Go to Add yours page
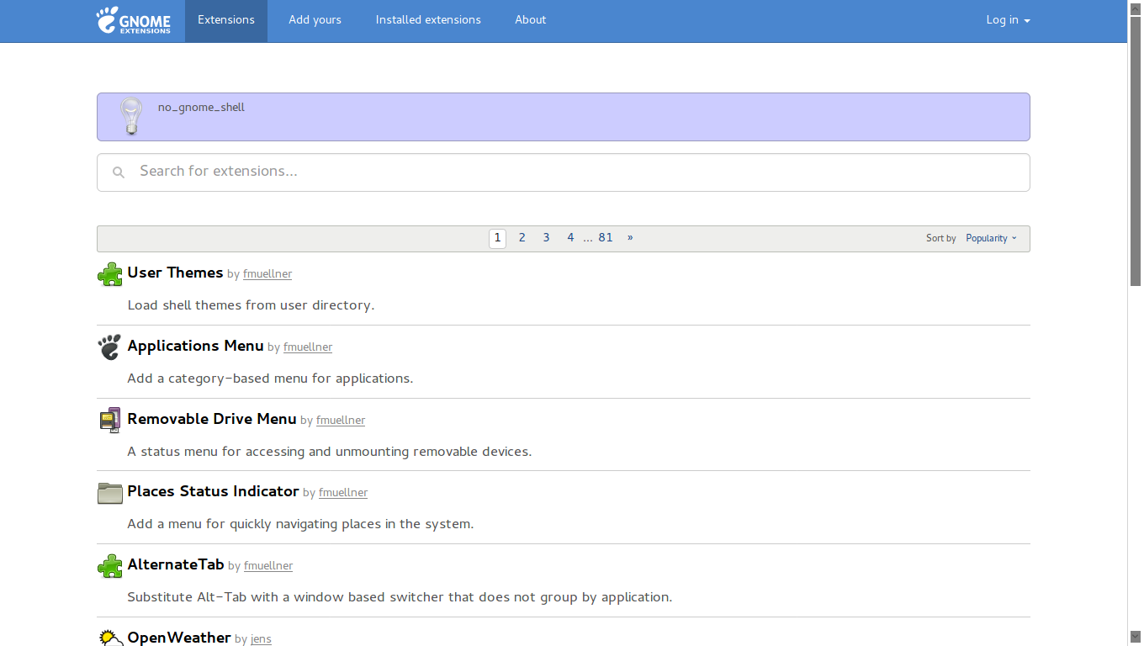1144x646 pixels. 315,20
